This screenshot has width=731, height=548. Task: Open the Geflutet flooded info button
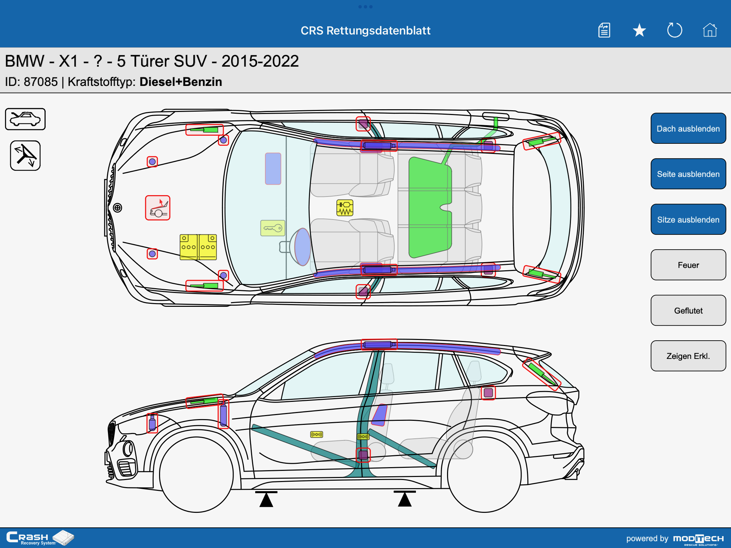pyautogui.click(x=688, y=310)
